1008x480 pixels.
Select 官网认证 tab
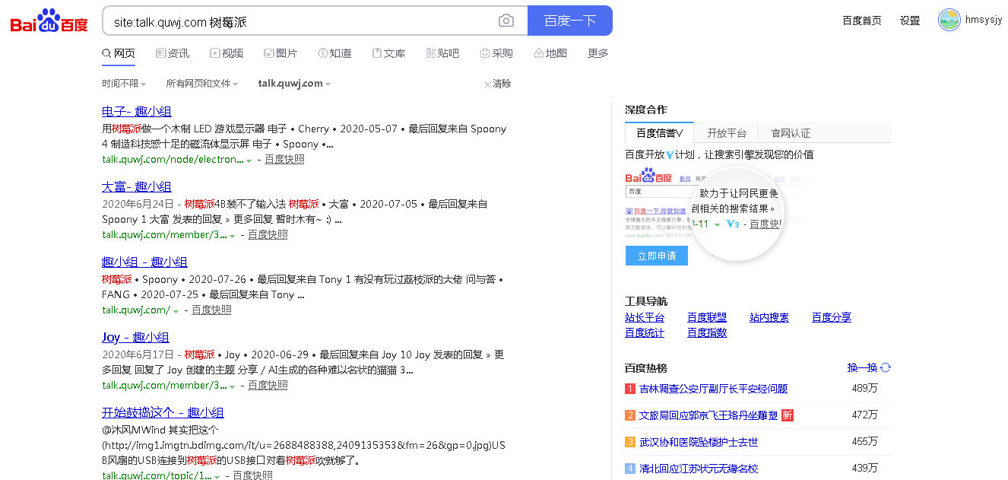791,132
